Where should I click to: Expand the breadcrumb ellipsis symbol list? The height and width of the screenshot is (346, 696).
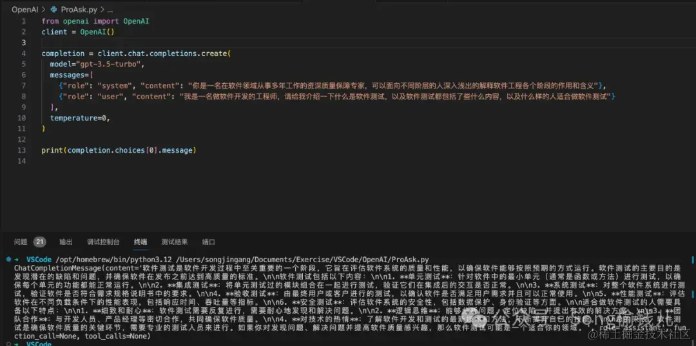pos(110,9)
